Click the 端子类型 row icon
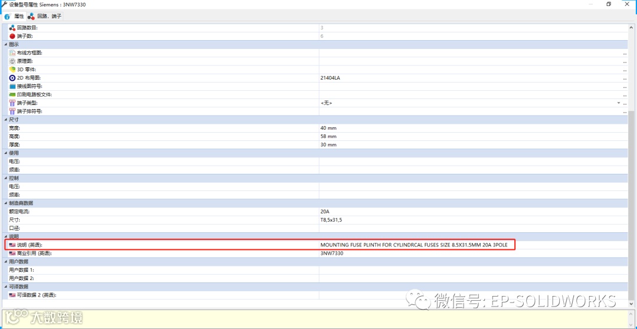The height and width of the screenshot is (329, 637). (x=12, y=103)
